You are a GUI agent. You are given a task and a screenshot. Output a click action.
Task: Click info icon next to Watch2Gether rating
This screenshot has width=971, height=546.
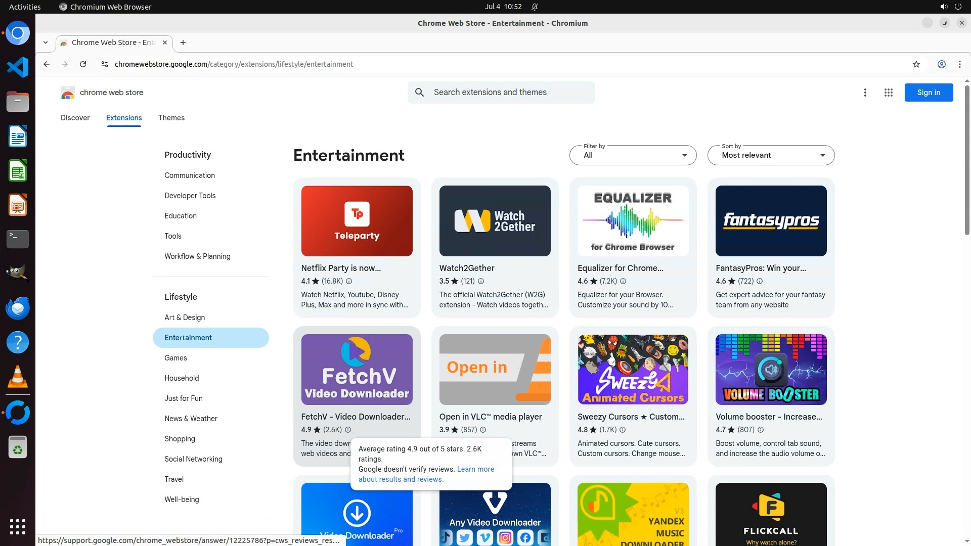tap(481, 281)
